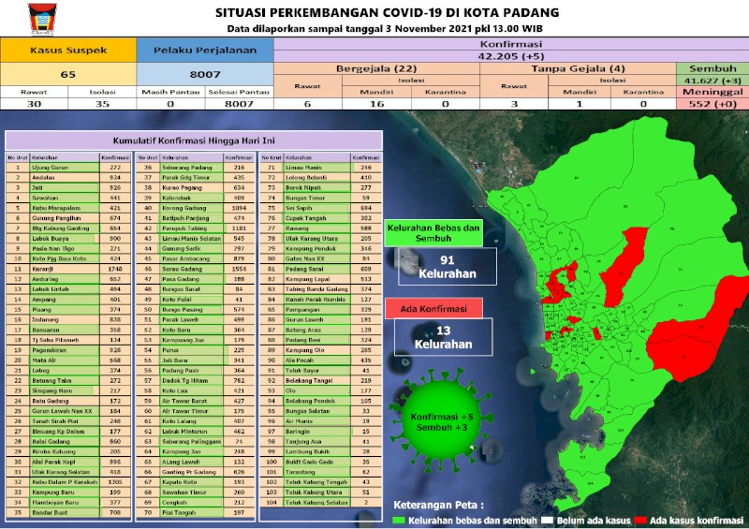Click Korong Gadang value 1094
Image resolution: width=749 pixels, height=529 pixels.
239,209
